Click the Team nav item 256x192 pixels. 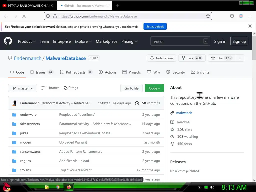pos(44,41)
